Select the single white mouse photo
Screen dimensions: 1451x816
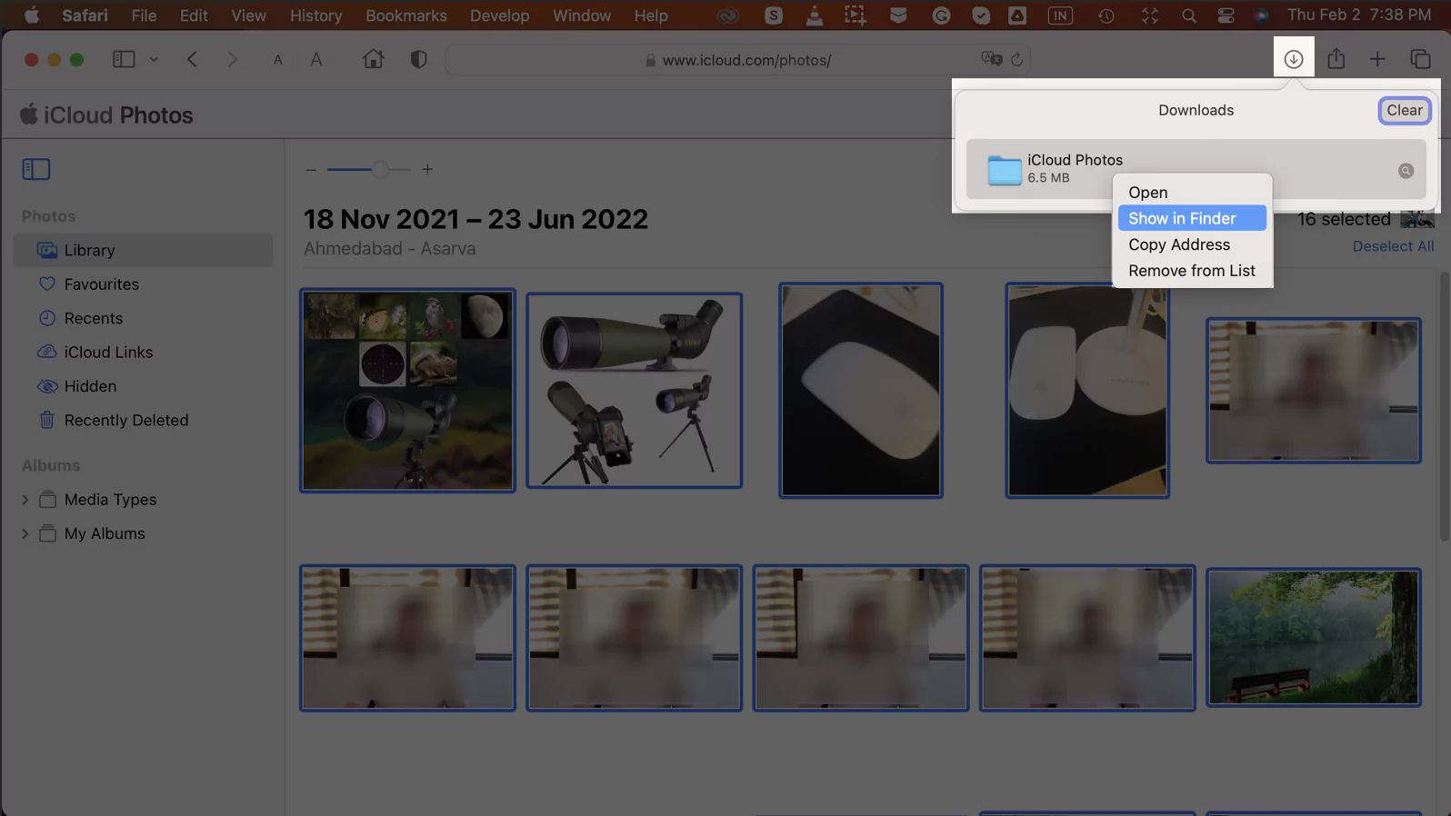[x=860, y=391]
